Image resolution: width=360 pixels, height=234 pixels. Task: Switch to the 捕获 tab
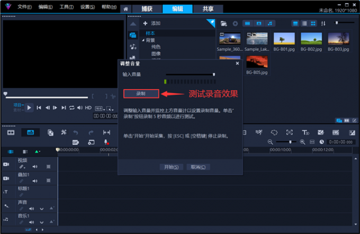147,9
